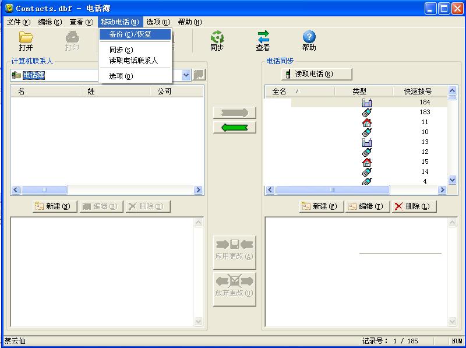Select the home type icon in row 11
Screen dimensions: 466x348
coord(367,122)
